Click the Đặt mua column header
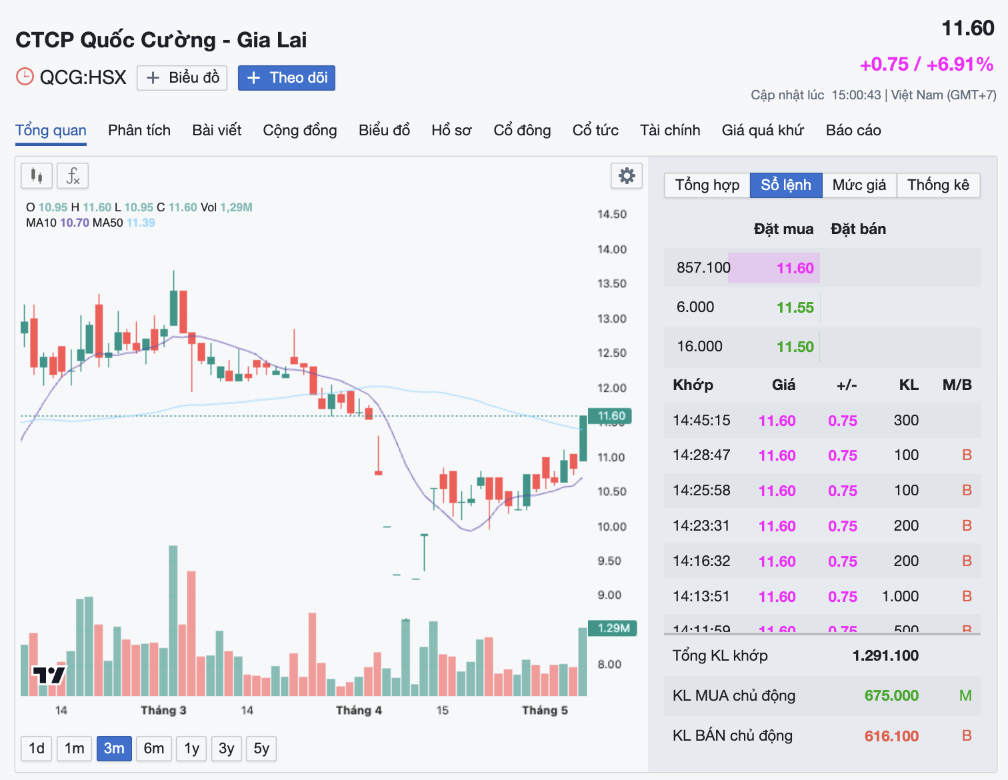 (783, 229)
